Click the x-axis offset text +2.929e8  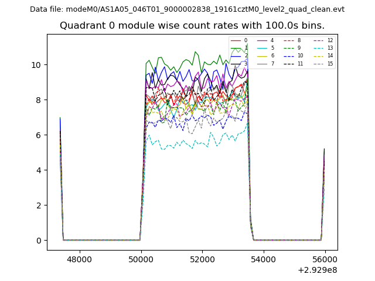point(318,270)
